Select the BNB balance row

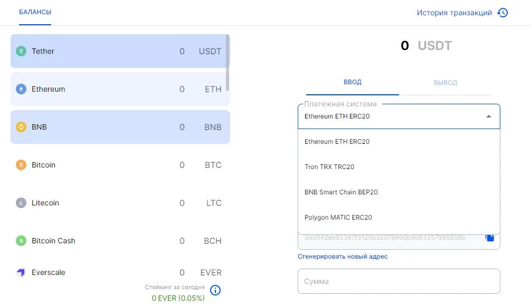point(120,127)
